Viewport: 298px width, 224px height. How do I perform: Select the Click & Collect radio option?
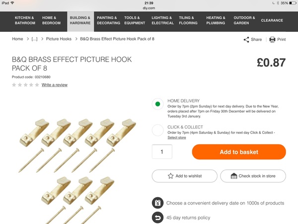[157, 130]
